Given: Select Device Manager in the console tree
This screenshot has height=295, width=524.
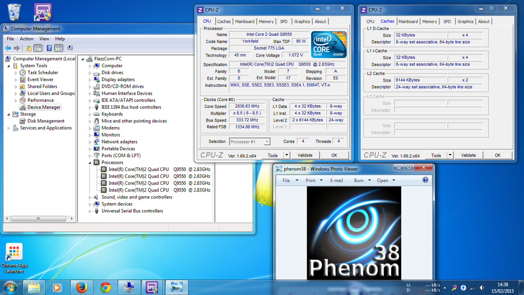Looking at the screenshot, I should click(44, 107).
